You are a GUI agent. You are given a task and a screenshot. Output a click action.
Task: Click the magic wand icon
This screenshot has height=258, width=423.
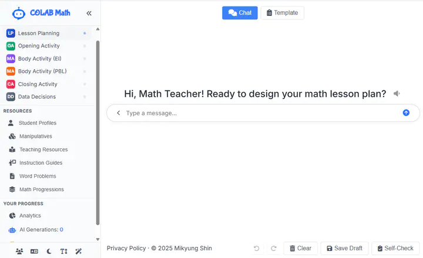coord(79,252)
